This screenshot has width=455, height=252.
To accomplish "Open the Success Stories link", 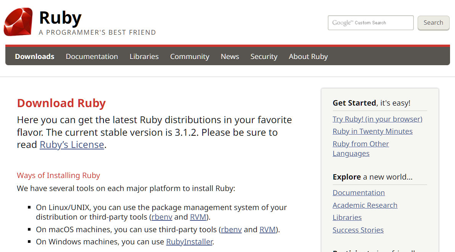I will [358, 230].
